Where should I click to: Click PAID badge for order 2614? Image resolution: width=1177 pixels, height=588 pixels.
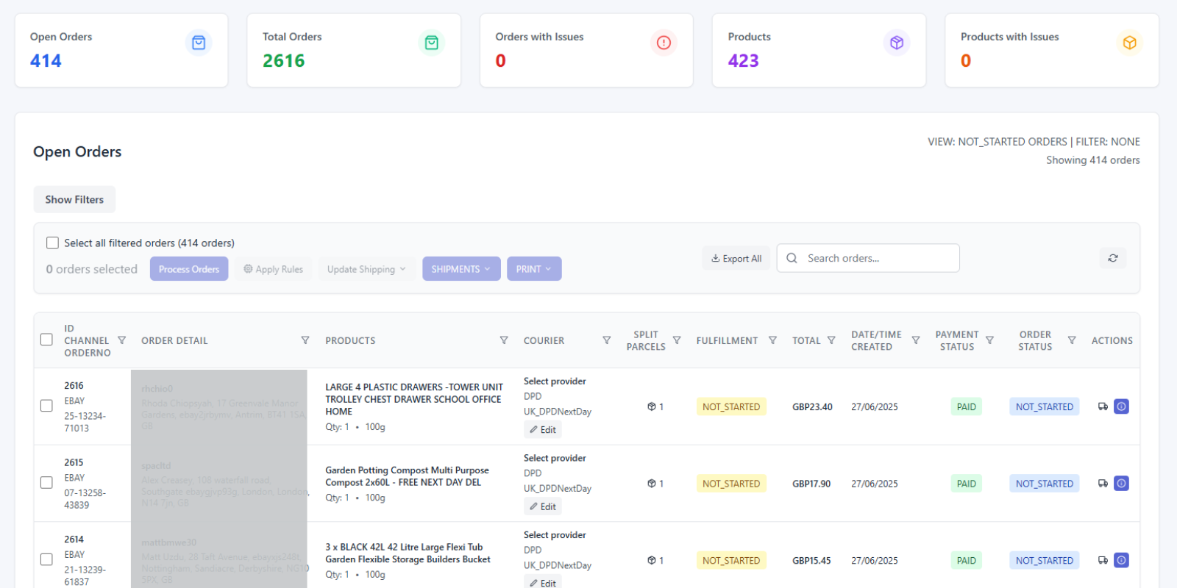point(967,560)
